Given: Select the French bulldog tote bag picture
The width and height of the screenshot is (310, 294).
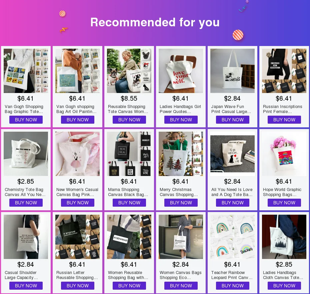Looking at the screenshot, I should [129, 71].
